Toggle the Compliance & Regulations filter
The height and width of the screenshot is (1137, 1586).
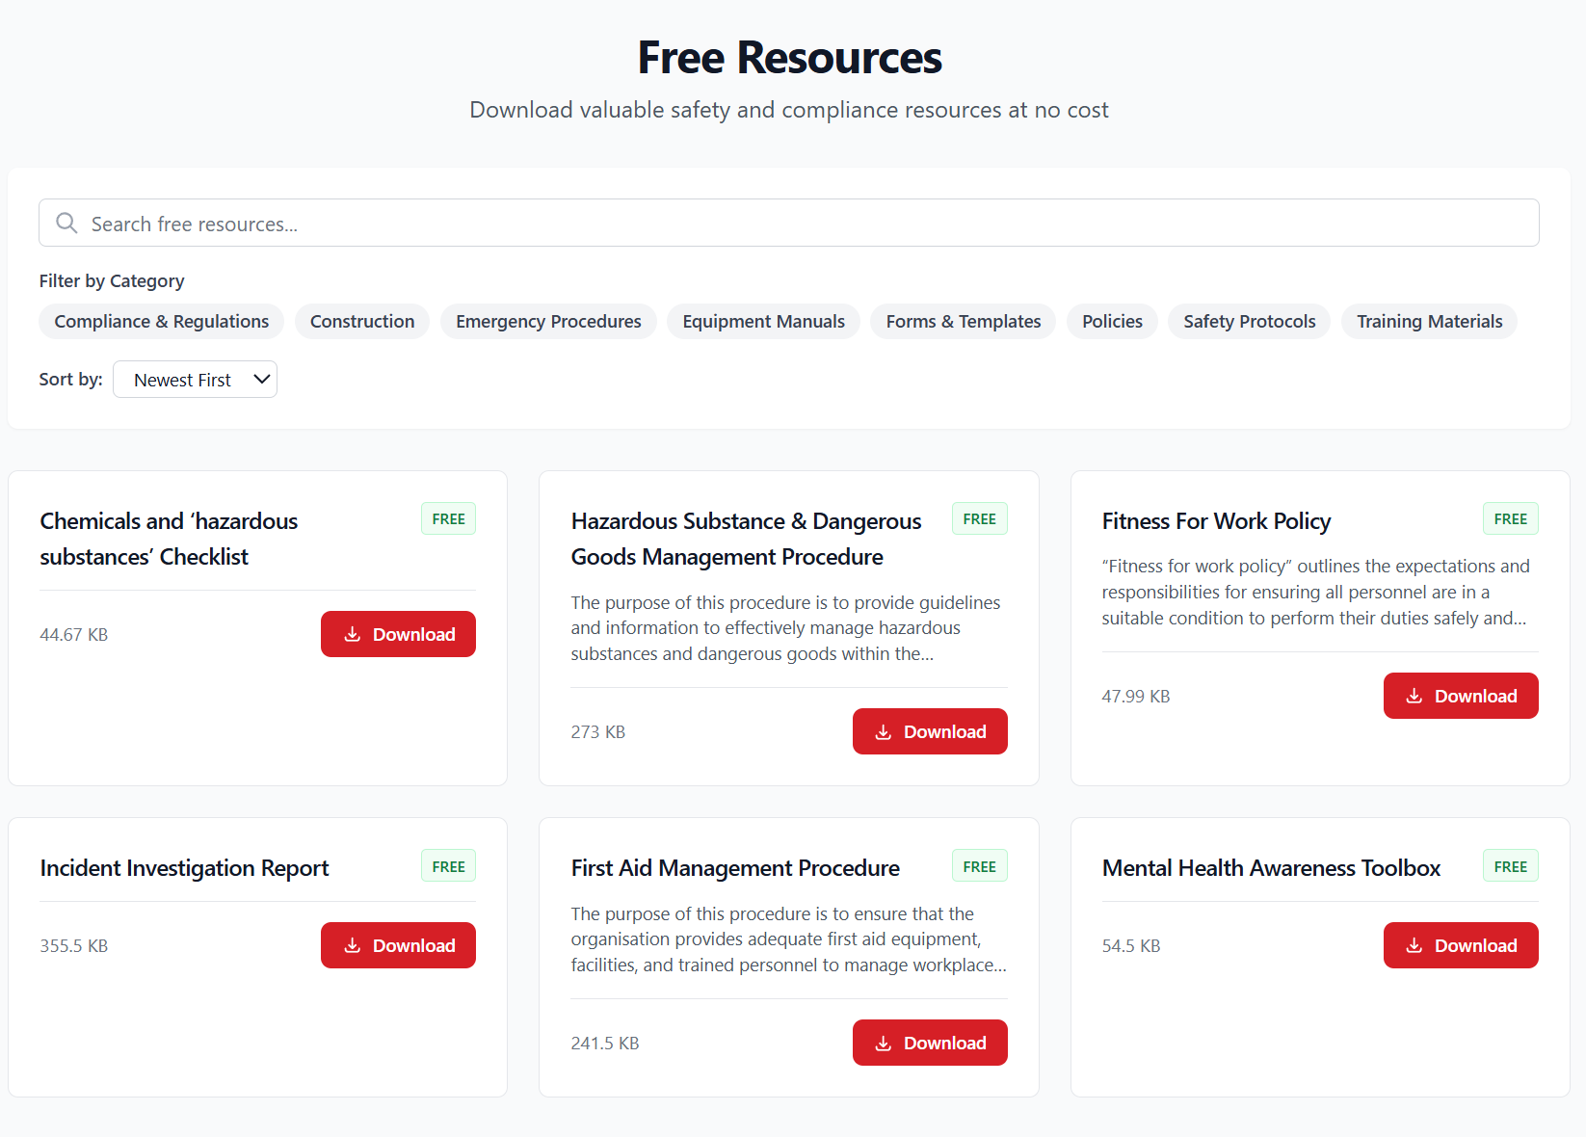161,321
